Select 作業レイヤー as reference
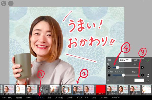The height and width of the screenshot is (100, 152). coord(125,60)
